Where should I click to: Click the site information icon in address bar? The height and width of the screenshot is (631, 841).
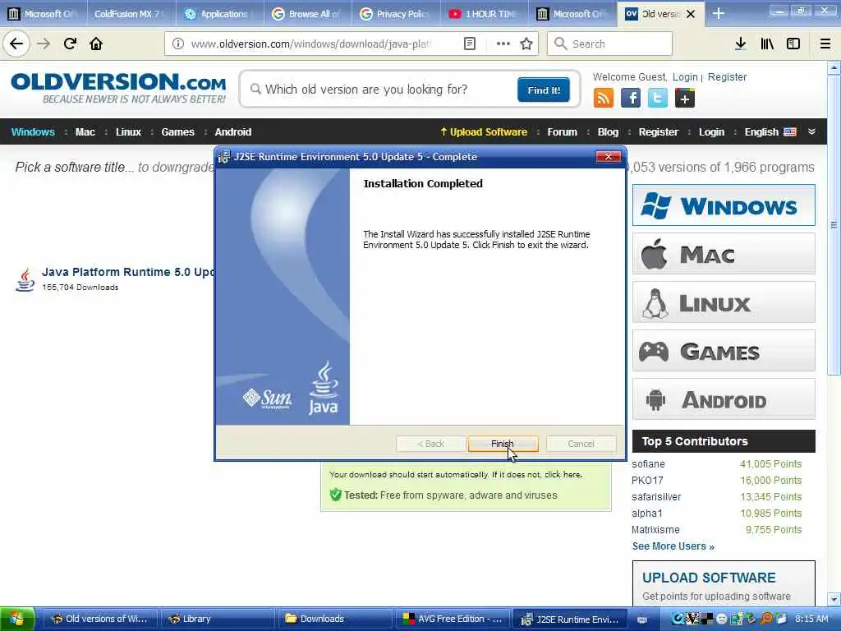[178, 44]
